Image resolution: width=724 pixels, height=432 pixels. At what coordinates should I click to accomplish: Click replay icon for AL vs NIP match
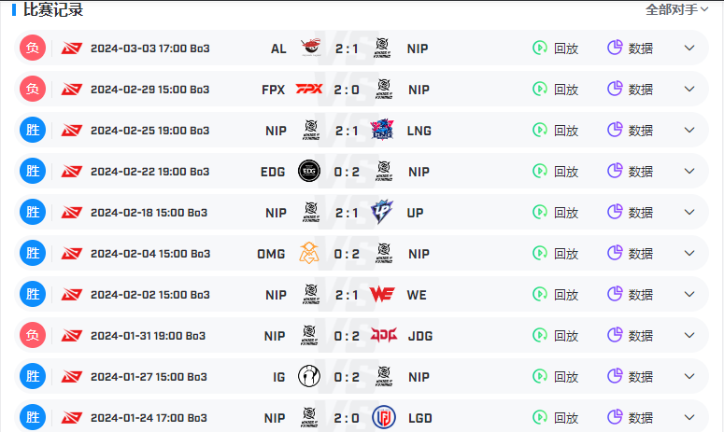(x=540, y=48)
